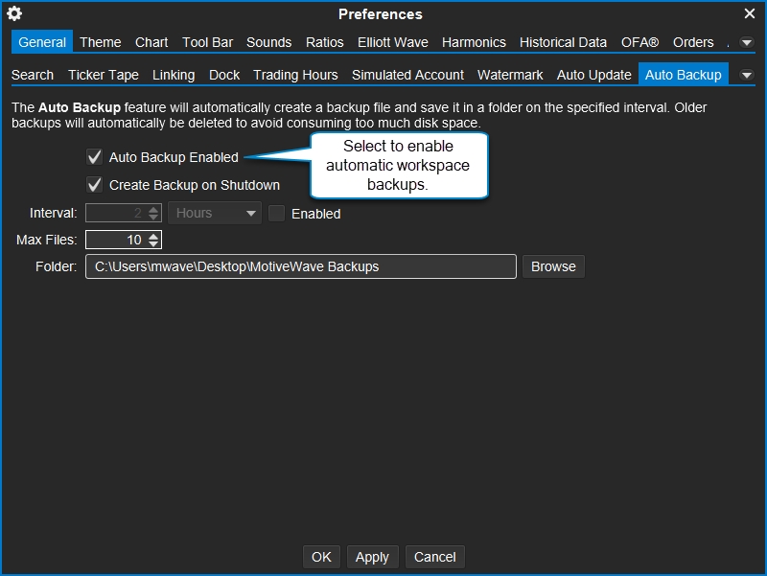Click the Max Files number field

click(116, 241)
